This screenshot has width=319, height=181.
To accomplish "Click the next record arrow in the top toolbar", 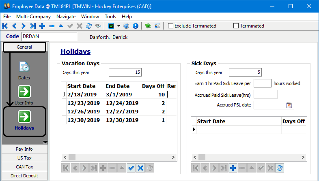I will tap(23, 26).
